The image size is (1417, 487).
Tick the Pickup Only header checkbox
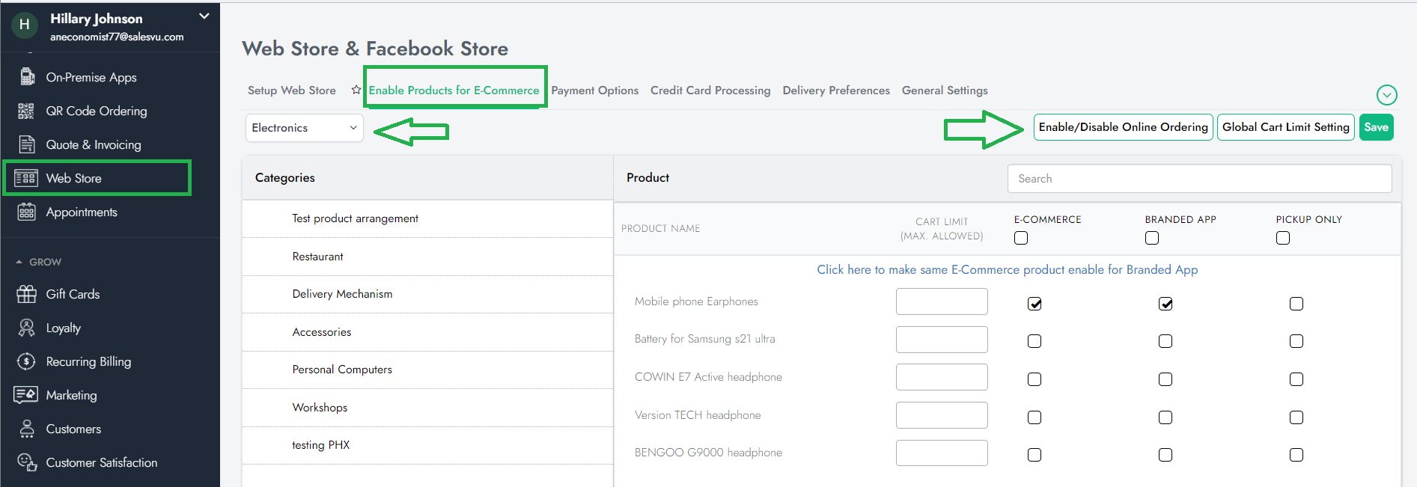(1283, 238)
